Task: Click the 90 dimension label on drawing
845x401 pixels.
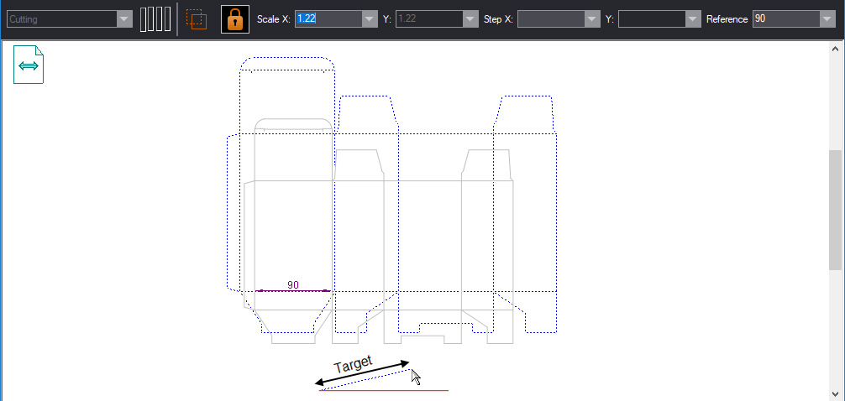Action: [x=293, y=285]
